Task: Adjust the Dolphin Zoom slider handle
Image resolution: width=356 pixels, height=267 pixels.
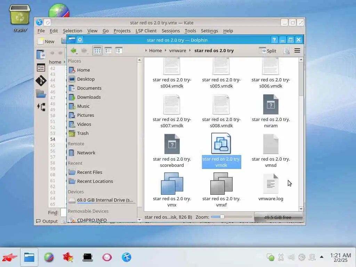Action: click(222, 217)
